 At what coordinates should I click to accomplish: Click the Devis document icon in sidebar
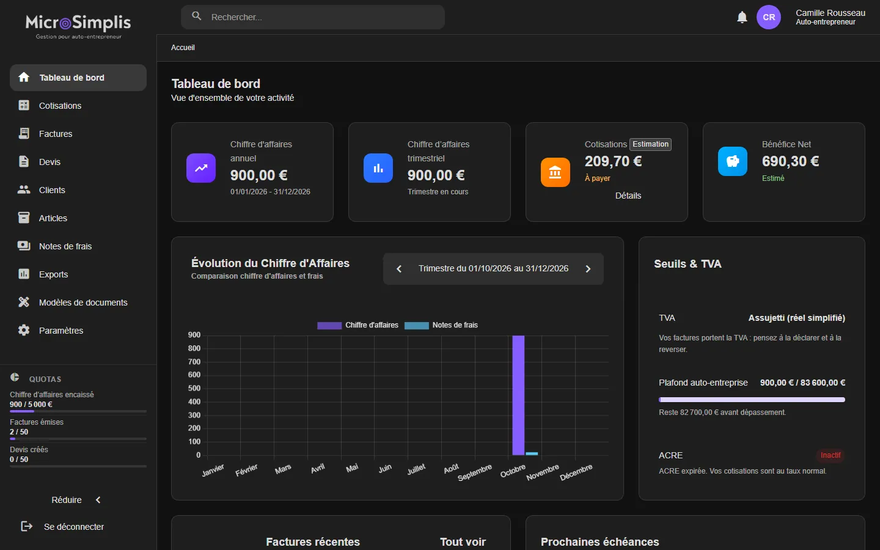[24, 162]
